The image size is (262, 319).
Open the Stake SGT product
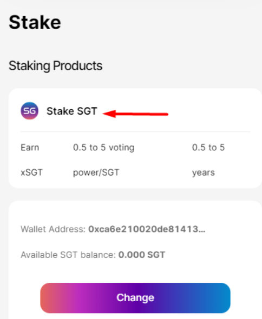point(71,111)
